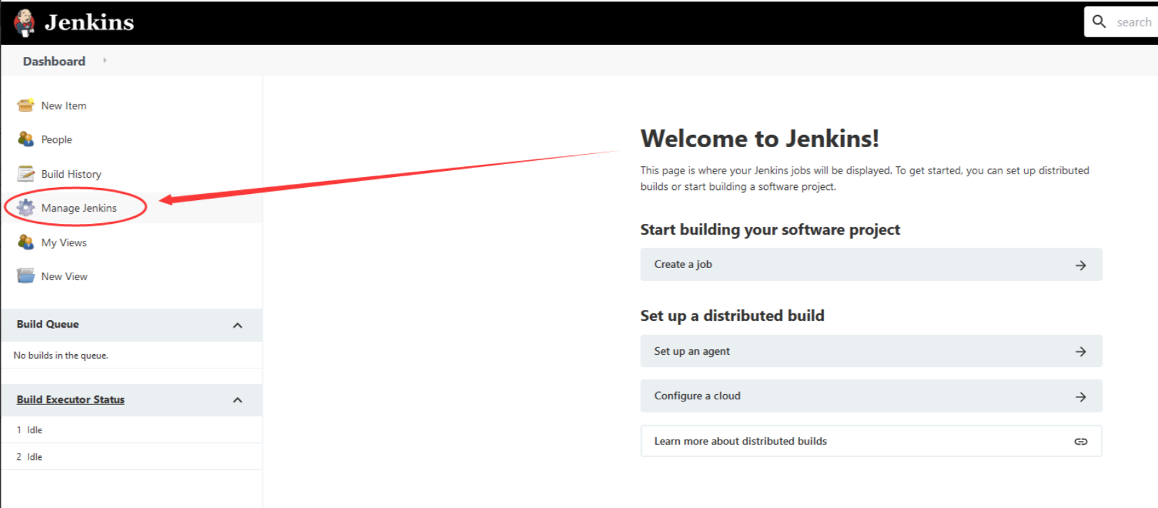Viewport: 1158px width, 508px height.
Task: Click the My Views icon
Action: coord(26,242)
